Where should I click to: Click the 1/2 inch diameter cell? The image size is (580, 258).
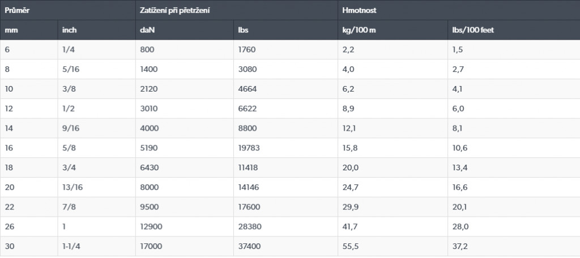(68, 109)
